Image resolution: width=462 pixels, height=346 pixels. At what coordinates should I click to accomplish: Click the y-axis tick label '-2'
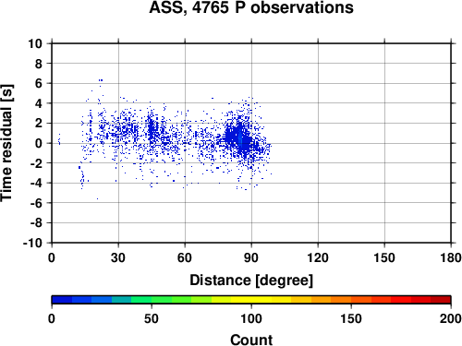[36, 163]
